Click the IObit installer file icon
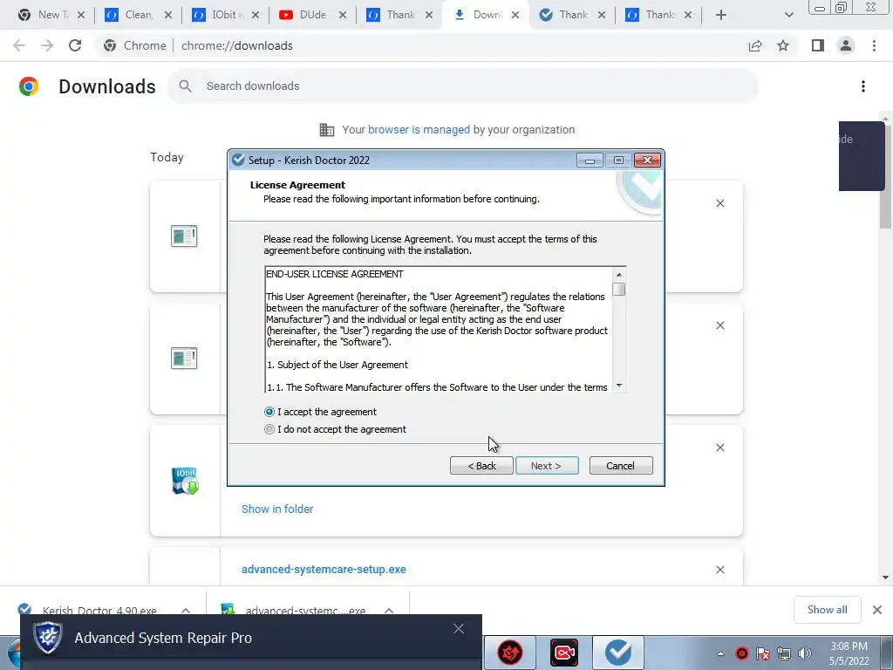Image resolution: width=893 pixels, height=670 pixels. coord(185,481)
